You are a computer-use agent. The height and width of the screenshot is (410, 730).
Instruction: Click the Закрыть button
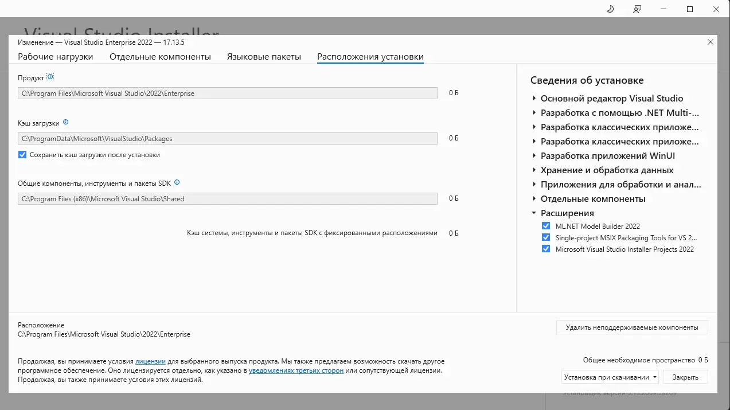tap(685, 377)
